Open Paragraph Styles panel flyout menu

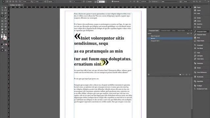point(191,30)
